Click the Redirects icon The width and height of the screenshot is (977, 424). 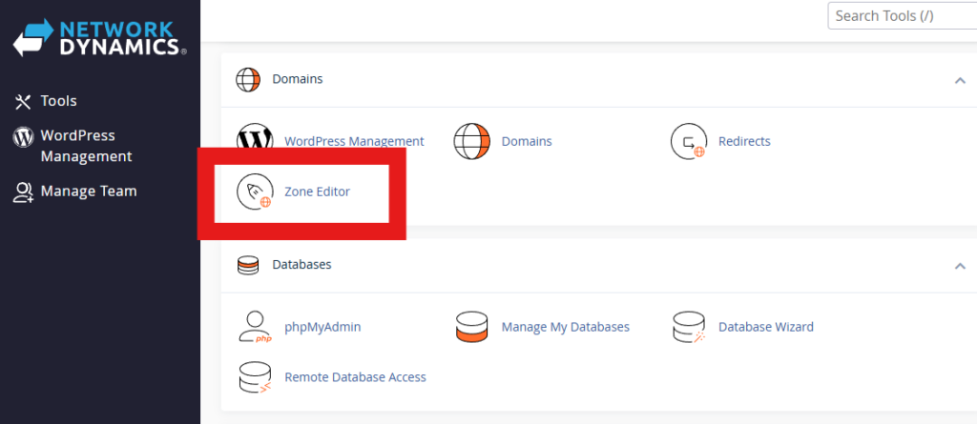pos(688,141)
